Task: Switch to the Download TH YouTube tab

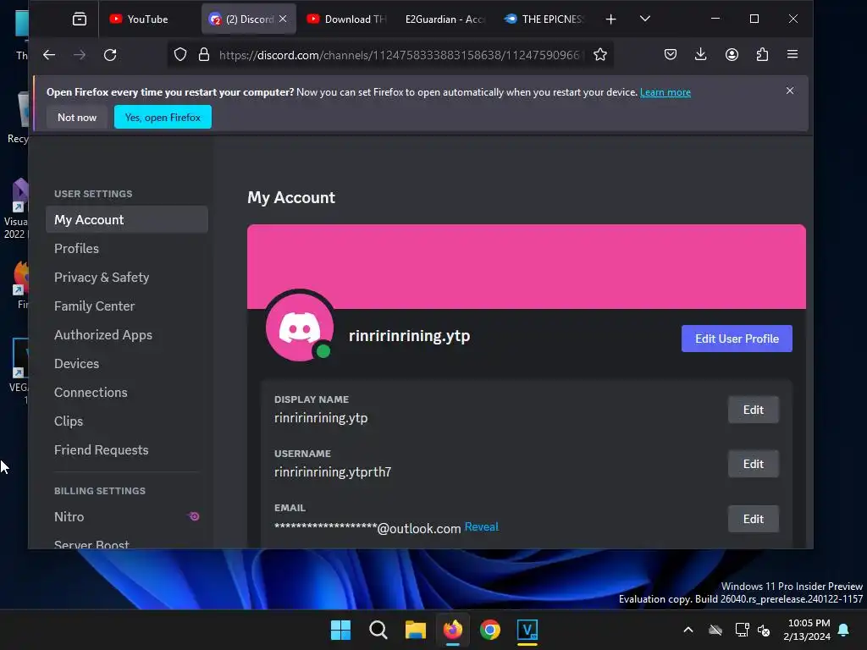Action: point(346,19)
